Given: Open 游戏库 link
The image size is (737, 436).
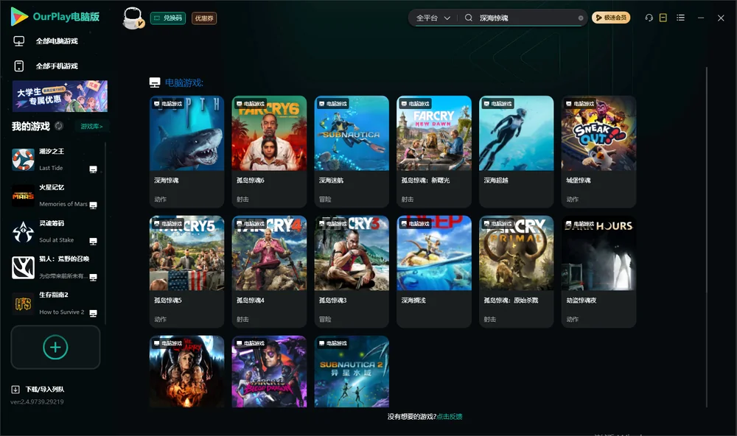Looking at the screenshot, I should 91,127.
